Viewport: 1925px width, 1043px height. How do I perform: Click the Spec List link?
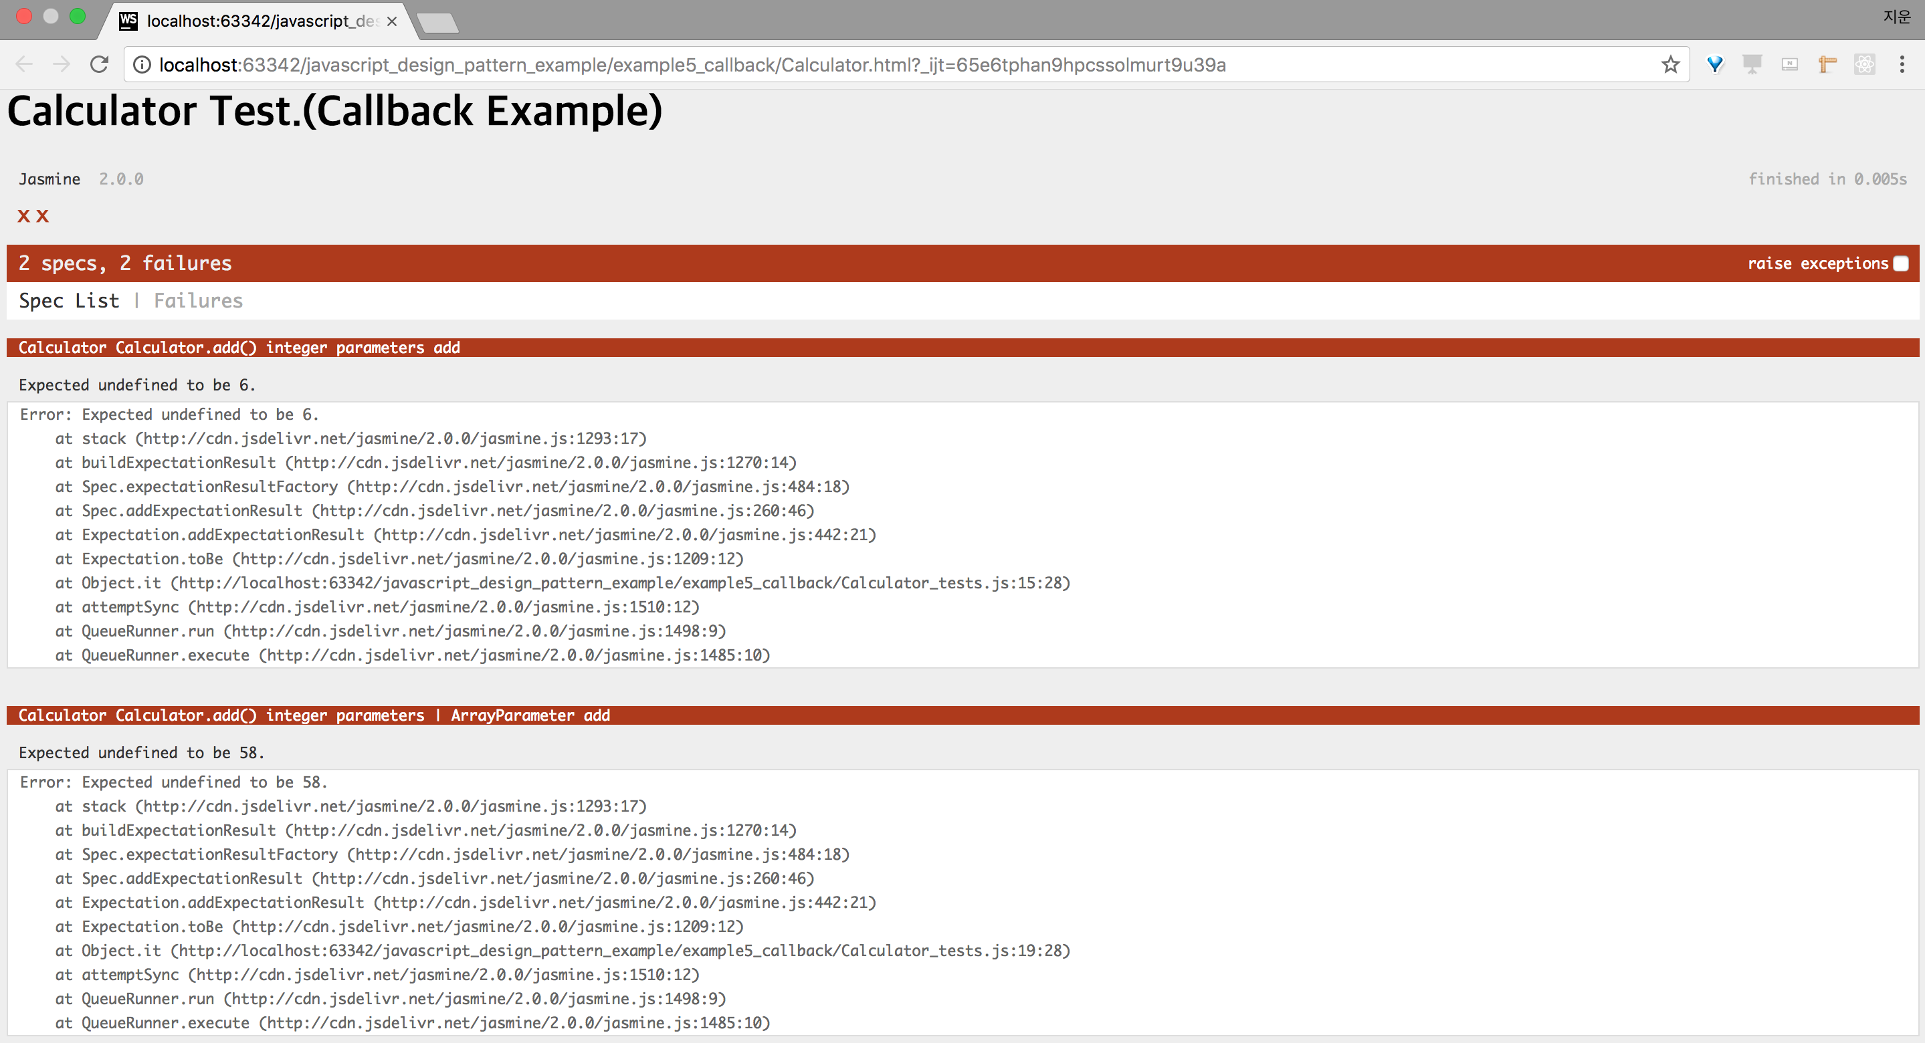pos(69,300)
